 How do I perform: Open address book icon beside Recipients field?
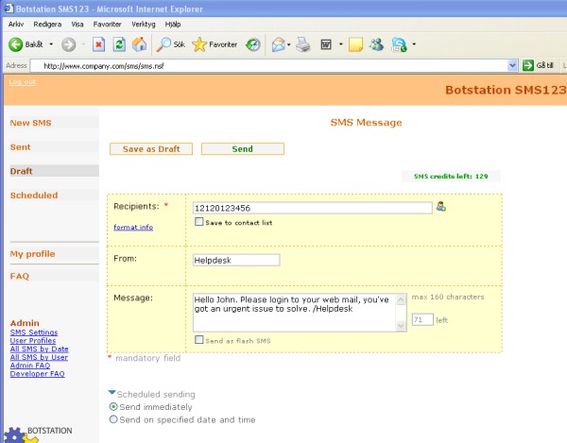(x=440, y=207)
